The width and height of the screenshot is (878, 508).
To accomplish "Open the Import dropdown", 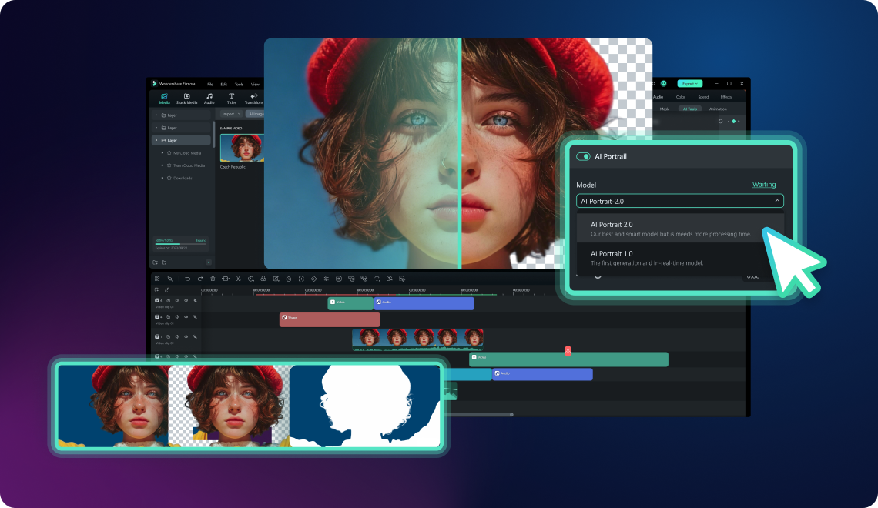I will [231, 114].
